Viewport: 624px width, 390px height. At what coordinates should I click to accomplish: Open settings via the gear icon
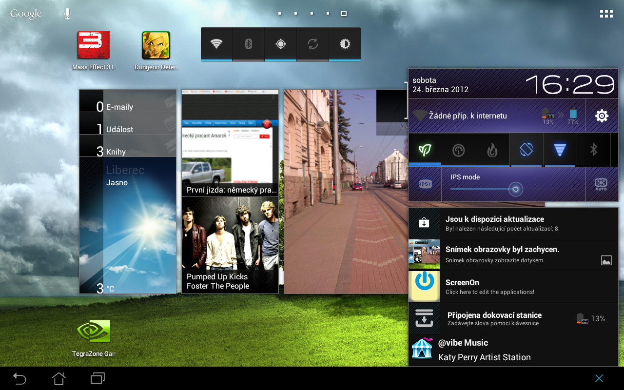coord(601,116)
